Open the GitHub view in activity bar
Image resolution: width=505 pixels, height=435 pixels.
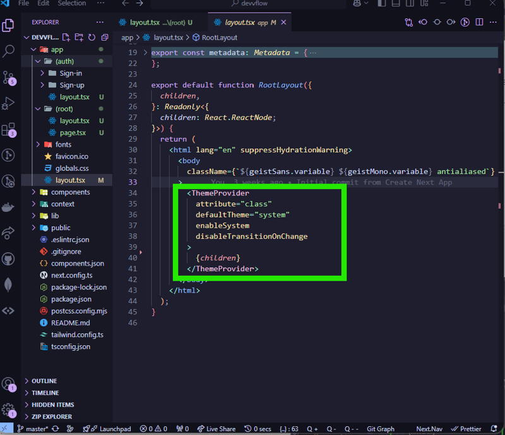pyautogui.click(x=9, y=259)
